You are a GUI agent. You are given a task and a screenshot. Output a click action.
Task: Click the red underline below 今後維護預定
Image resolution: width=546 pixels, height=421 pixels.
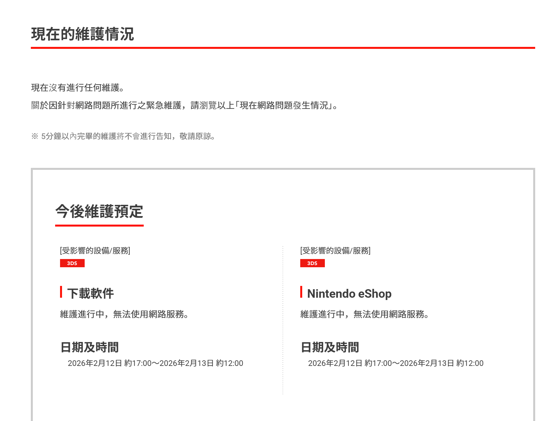pyautogui.click(x=99, y=225)
